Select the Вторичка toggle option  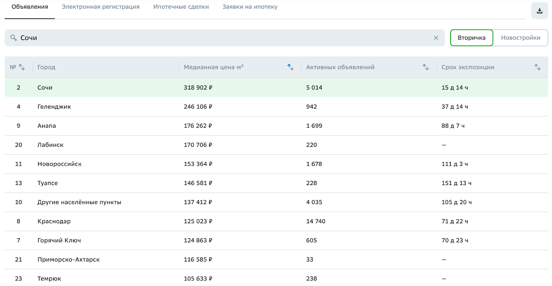click(x=472, y=38)
